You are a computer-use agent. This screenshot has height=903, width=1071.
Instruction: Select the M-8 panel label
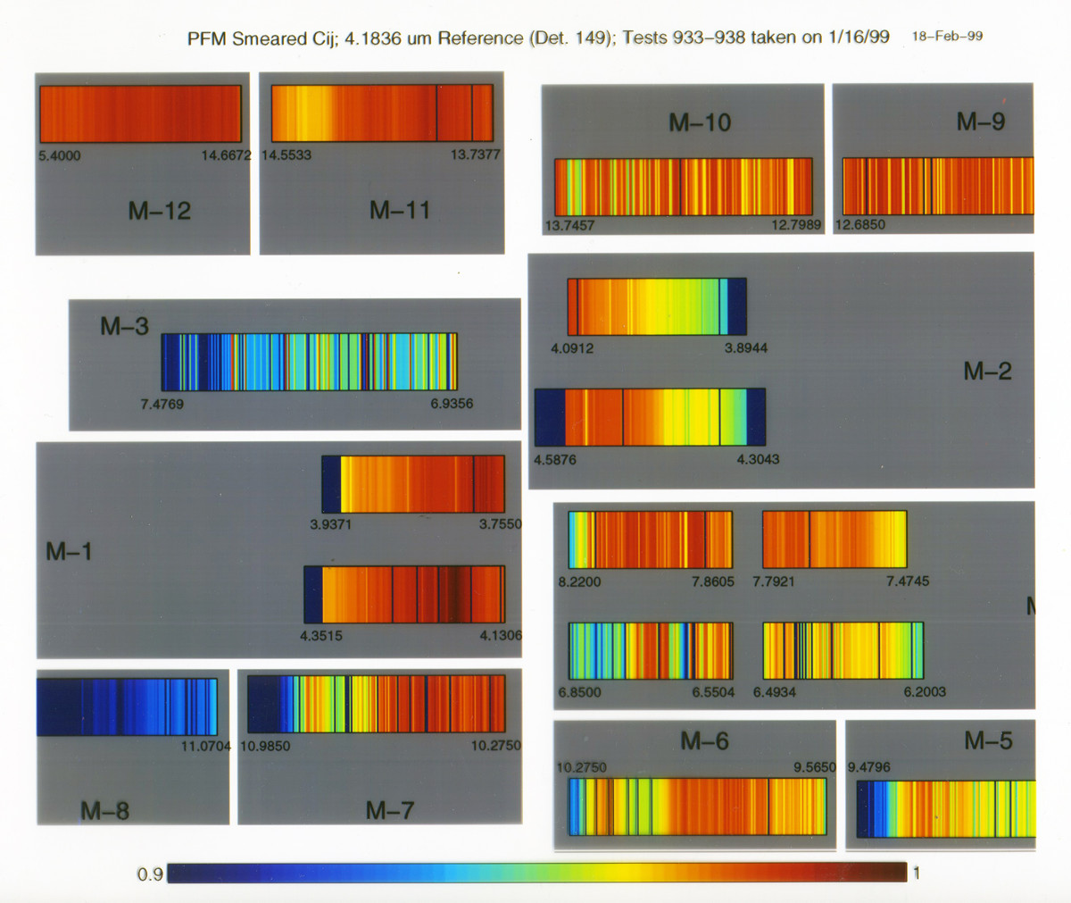[x=104, y=811]
